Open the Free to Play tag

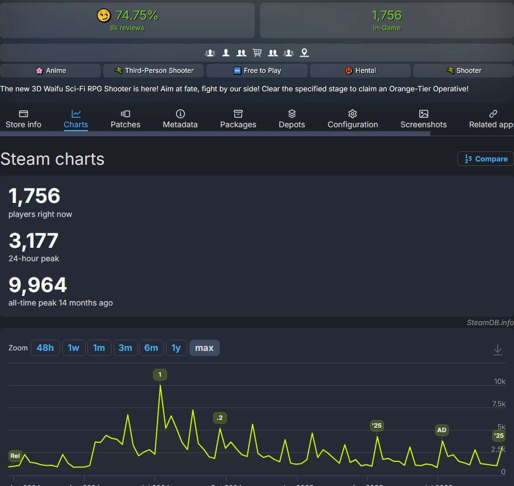257,71
